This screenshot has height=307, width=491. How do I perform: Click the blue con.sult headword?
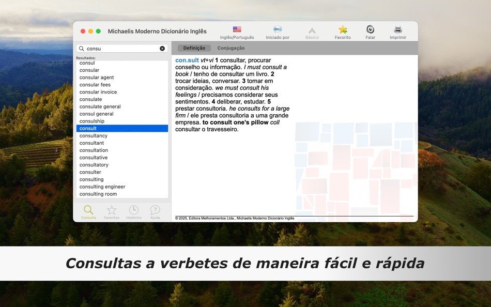pyautogui.click(x=187, y=60)
